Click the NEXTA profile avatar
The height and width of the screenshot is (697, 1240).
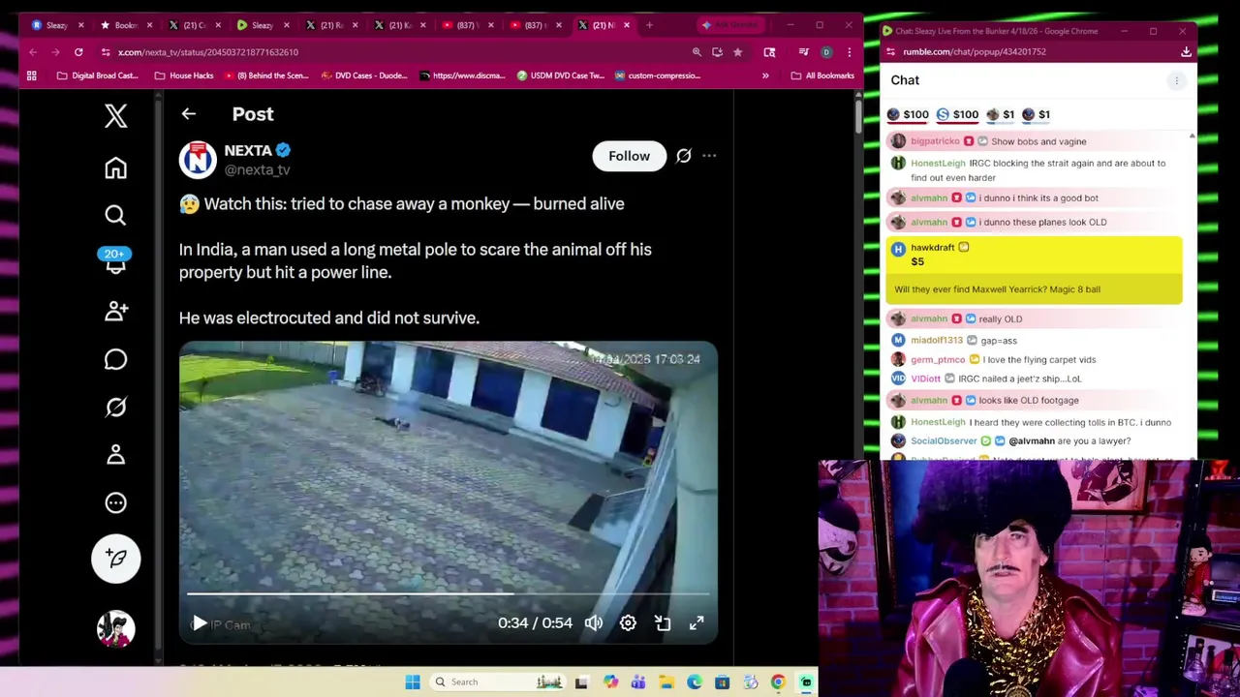198,160
